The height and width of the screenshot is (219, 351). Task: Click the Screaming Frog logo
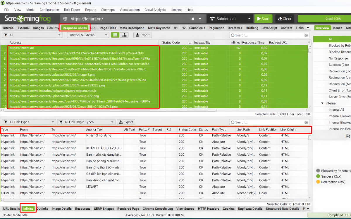27,19
